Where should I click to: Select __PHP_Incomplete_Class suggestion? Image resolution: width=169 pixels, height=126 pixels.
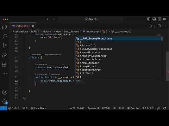coord(118,38)
